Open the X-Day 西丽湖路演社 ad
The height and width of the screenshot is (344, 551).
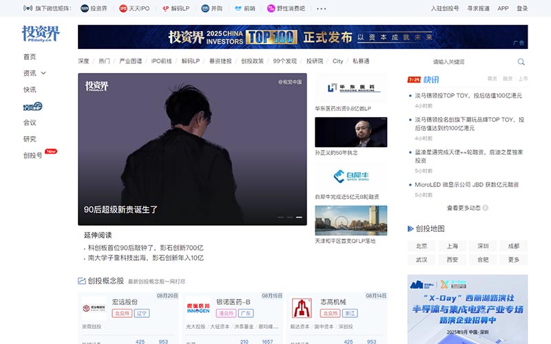[468, 309]
